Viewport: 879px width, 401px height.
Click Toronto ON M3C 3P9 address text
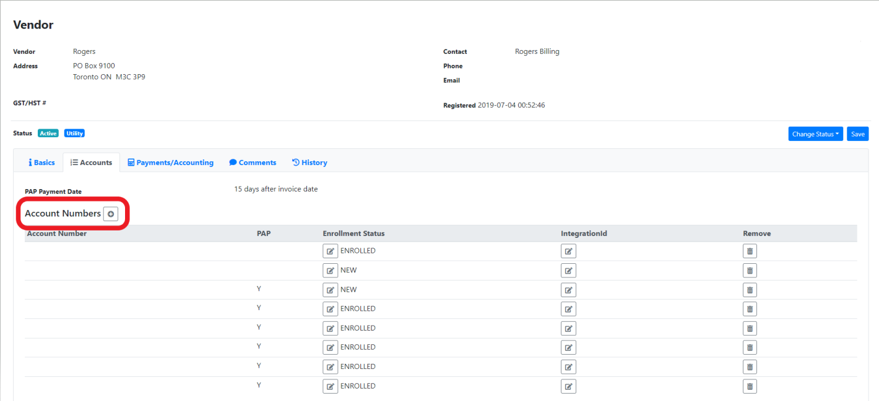coord(109,77)
